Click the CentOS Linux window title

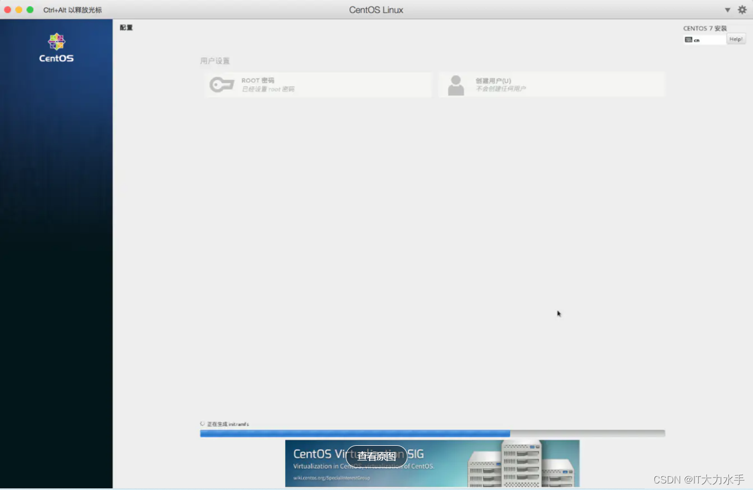pos(376,10)
